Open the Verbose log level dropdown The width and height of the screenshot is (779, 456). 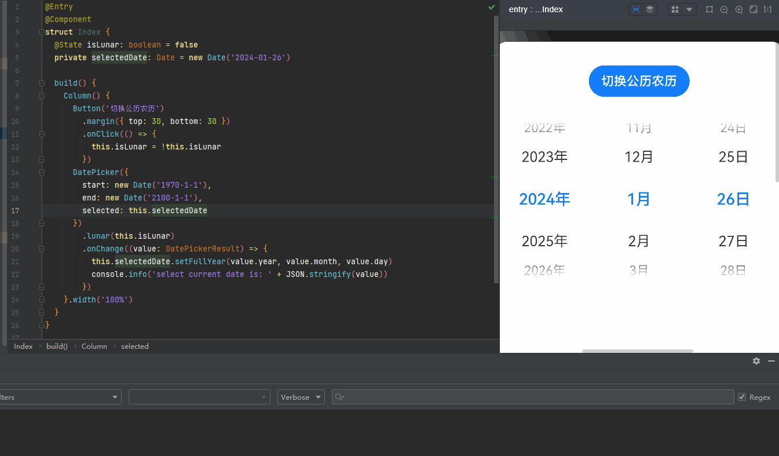coord(301,397)
